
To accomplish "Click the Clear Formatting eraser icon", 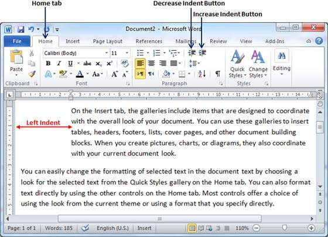I will [125, 63].
